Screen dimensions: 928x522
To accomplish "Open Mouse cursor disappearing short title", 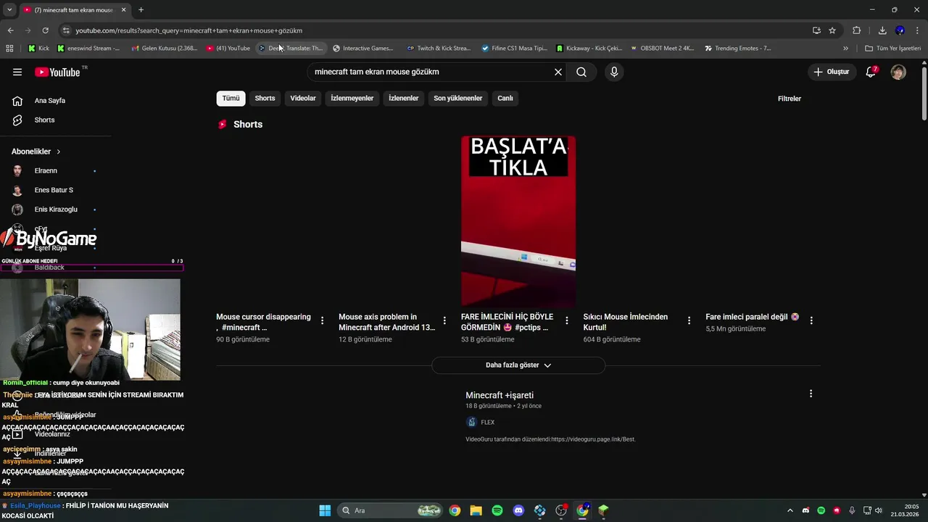I will 264,322.
